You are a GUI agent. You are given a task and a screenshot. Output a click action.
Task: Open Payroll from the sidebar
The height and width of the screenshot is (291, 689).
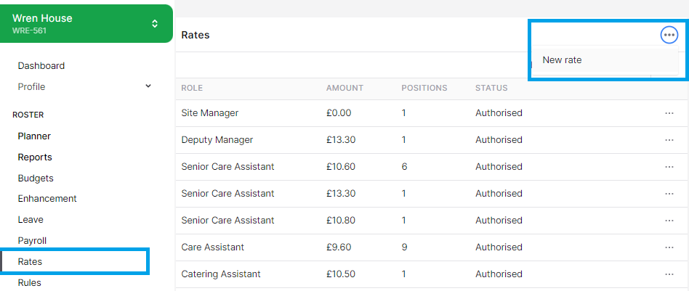click(x=32, y=241)
